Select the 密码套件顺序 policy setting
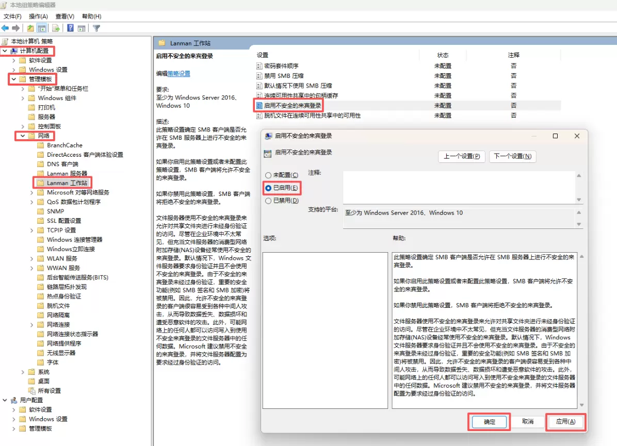Image resolution: width=617 pixels, height=446 pixels. (281, 66)
